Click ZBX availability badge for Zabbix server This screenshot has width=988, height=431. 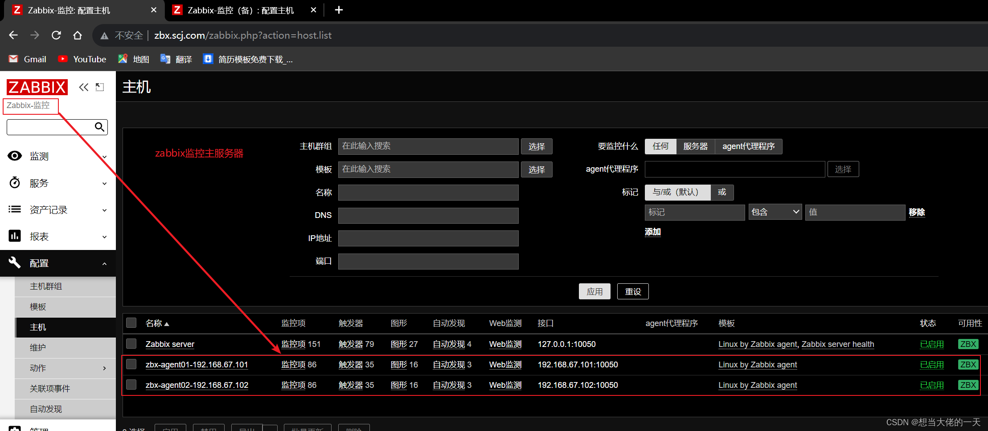968,344
